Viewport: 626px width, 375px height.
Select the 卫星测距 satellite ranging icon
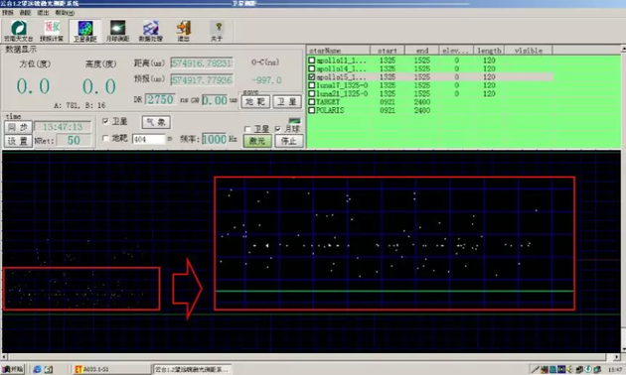[85, 31]
